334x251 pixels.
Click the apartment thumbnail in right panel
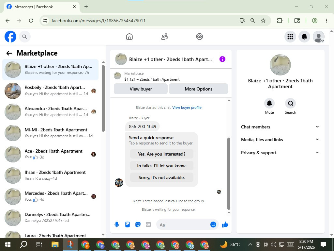point(280,65)
